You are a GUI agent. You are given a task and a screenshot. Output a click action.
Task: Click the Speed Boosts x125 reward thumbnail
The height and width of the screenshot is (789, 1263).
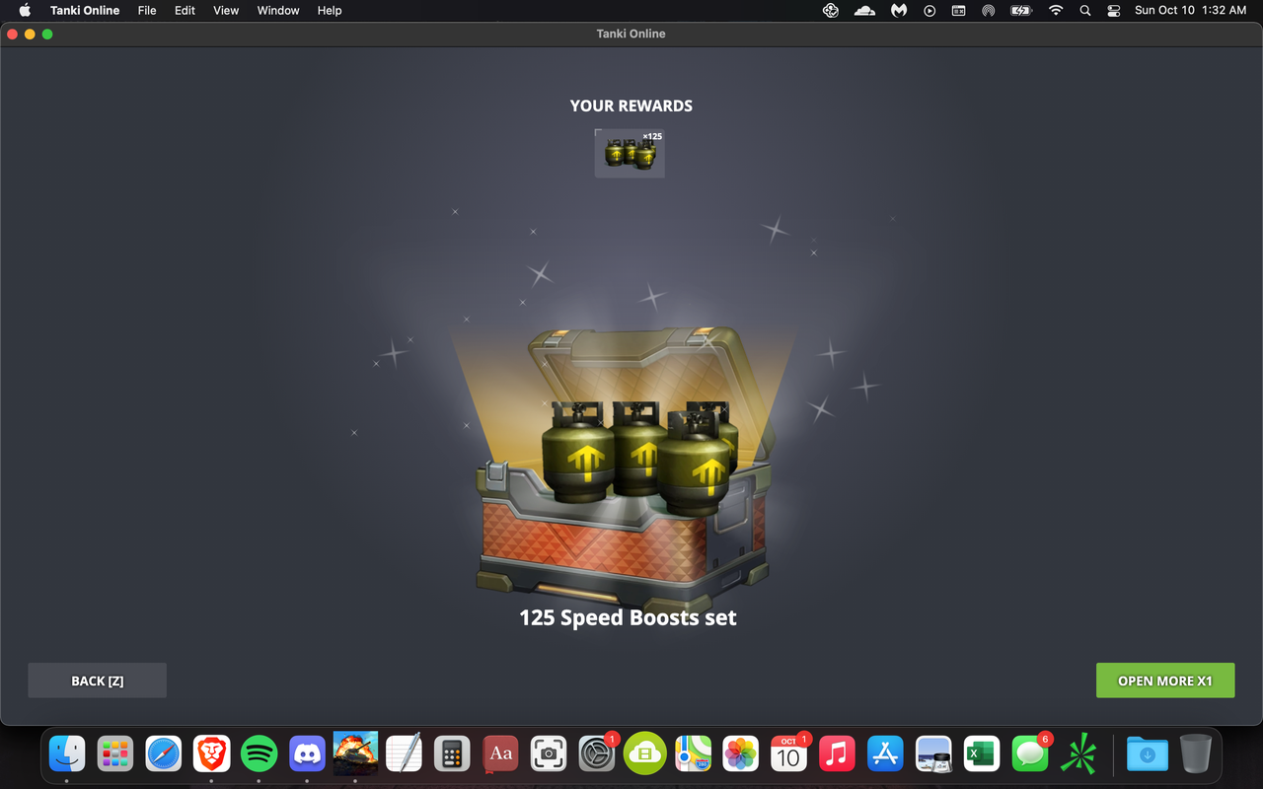pyautogui.click(x=630, y=153)
